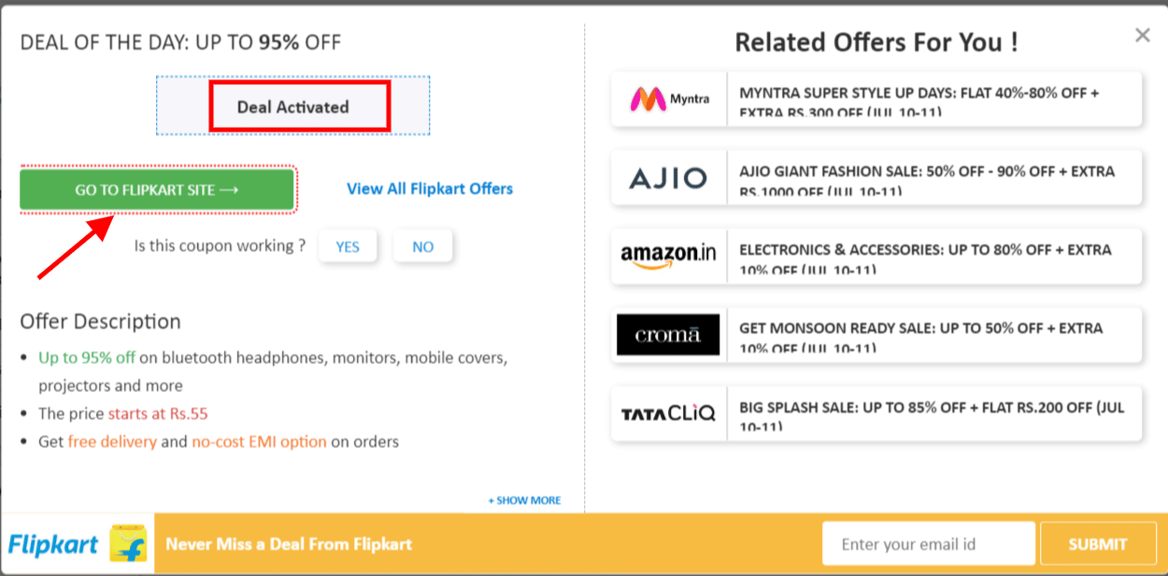Click the Myntra brand logo
This screenshot has height=576, width=1168.
(x=666, y=98)
